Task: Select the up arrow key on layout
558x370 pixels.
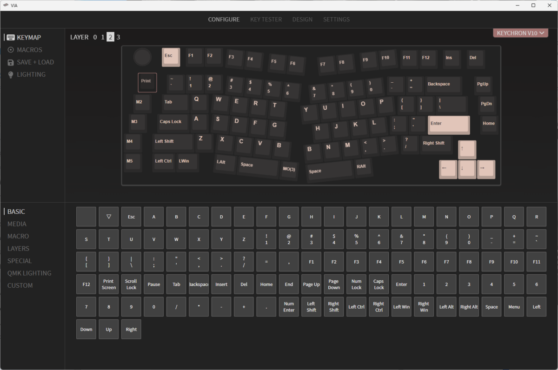Action: [x=467, y=150]
